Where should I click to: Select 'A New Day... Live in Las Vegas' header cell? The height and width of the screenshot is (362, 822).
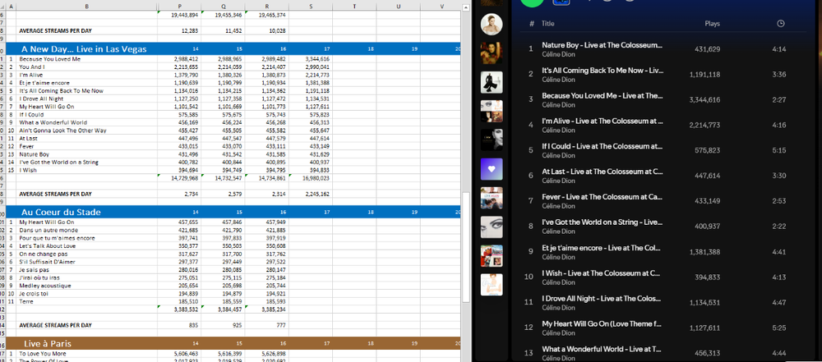pyautogui.click(x=86, y=48)
